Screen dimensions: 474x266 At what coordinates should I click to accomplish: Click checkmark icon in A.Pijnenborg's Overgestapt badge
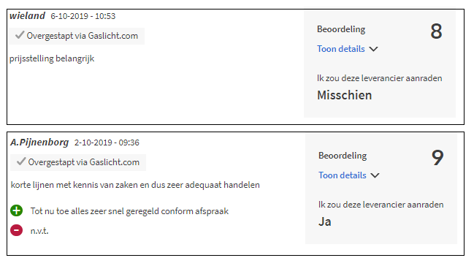pos(21,161)
